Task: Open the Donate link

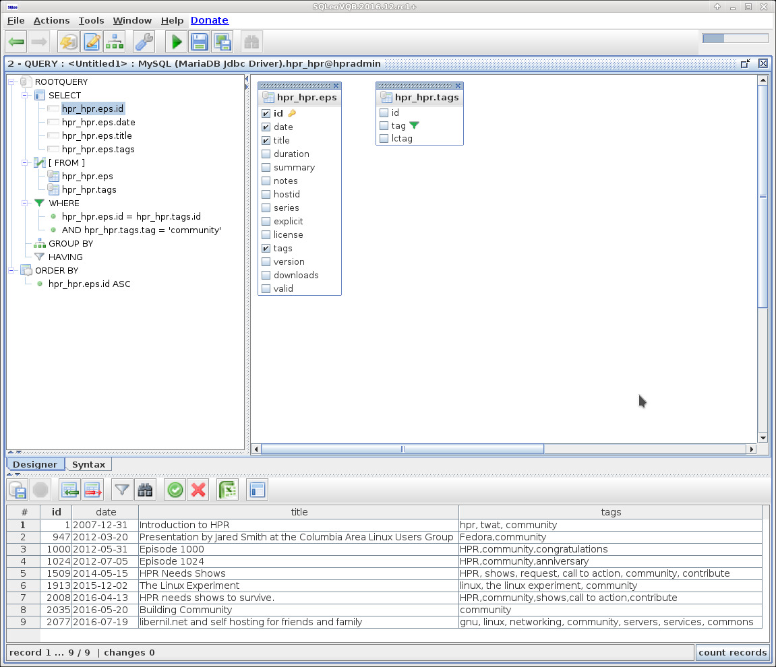Action: click(x=210, y=20)
